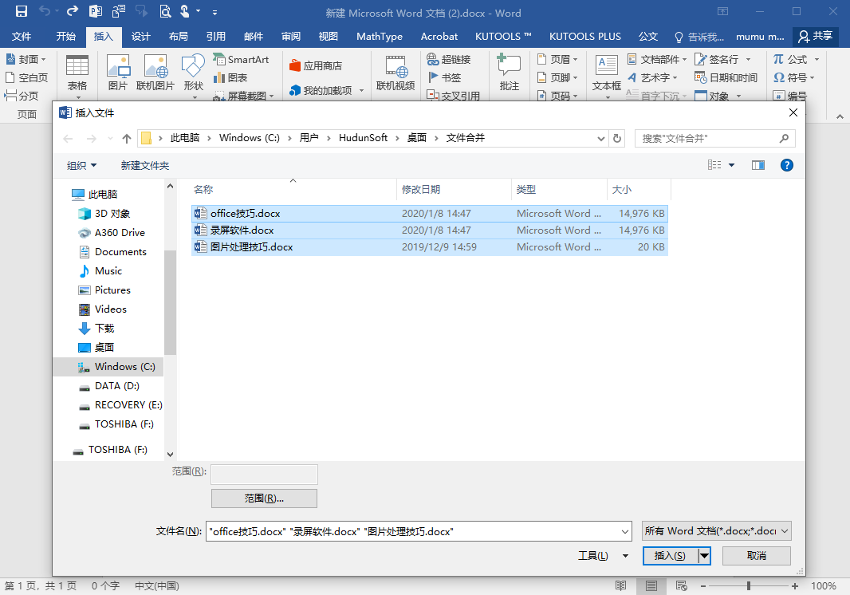Click the 图表 chart button
This screenshot has width=850, height=595.
coord(231,77)
